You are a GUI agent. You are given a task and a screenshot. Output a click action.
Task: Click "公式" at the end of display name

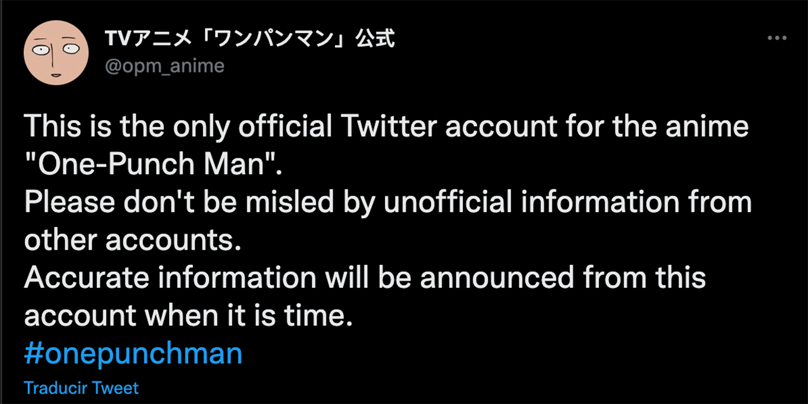(376, 39)
